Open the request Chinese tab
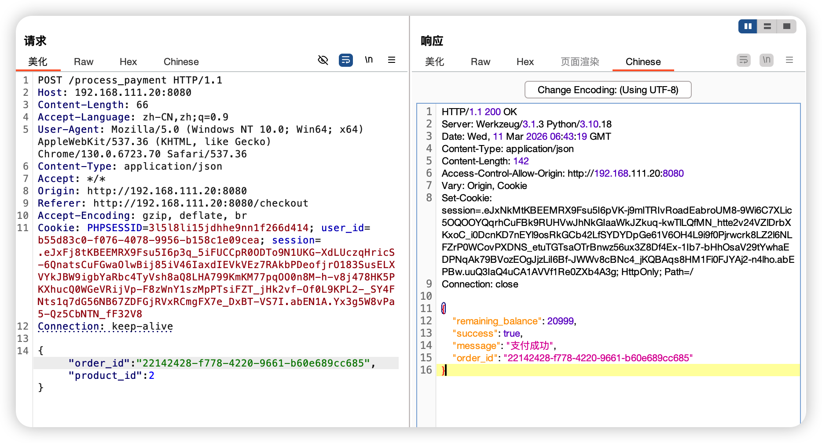This screenshot has width=822, height=443. click(181, 62)
